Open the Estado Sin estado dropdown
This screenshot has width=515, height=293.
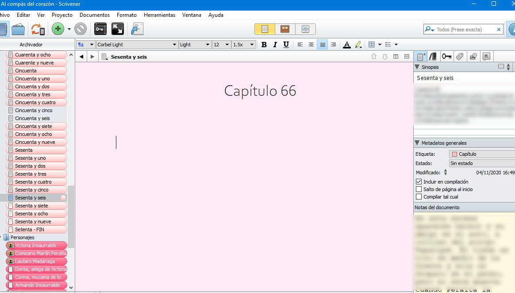tap(482, 163)
